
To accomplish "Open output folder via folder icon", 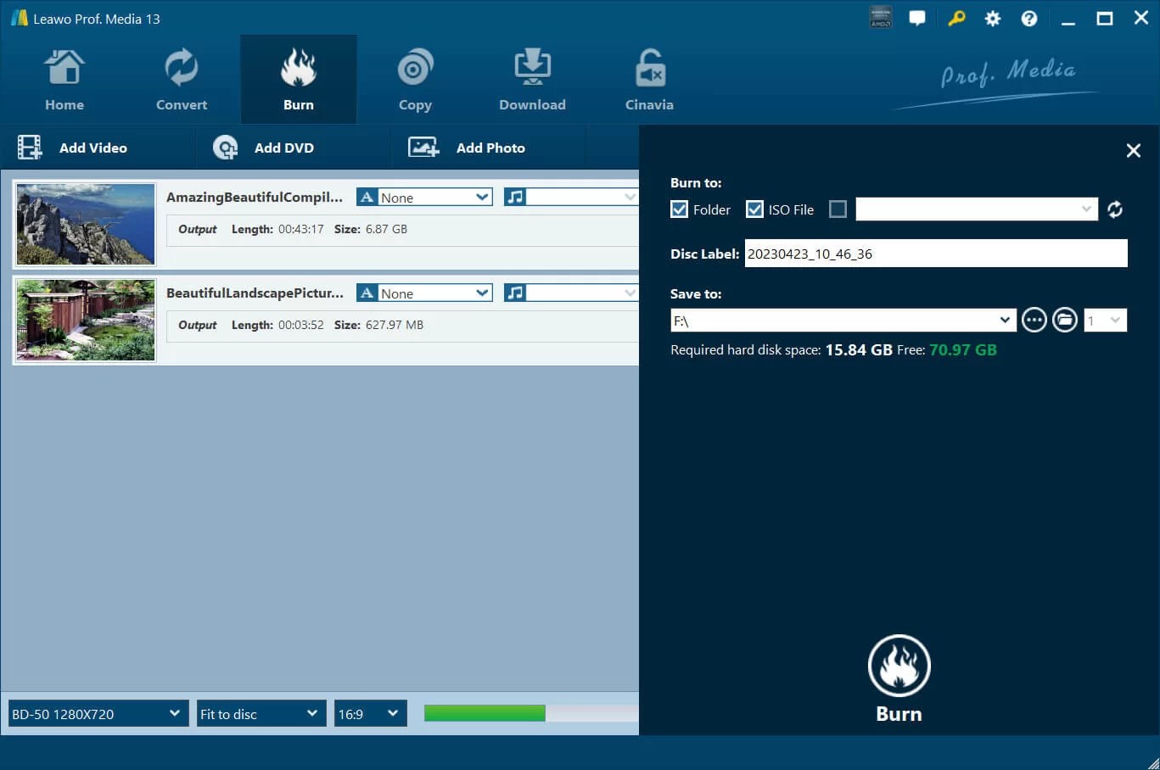I will [1065, 320].
